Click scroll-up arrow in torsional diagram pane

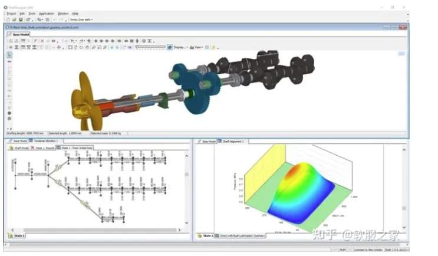[x=187, y=156]
